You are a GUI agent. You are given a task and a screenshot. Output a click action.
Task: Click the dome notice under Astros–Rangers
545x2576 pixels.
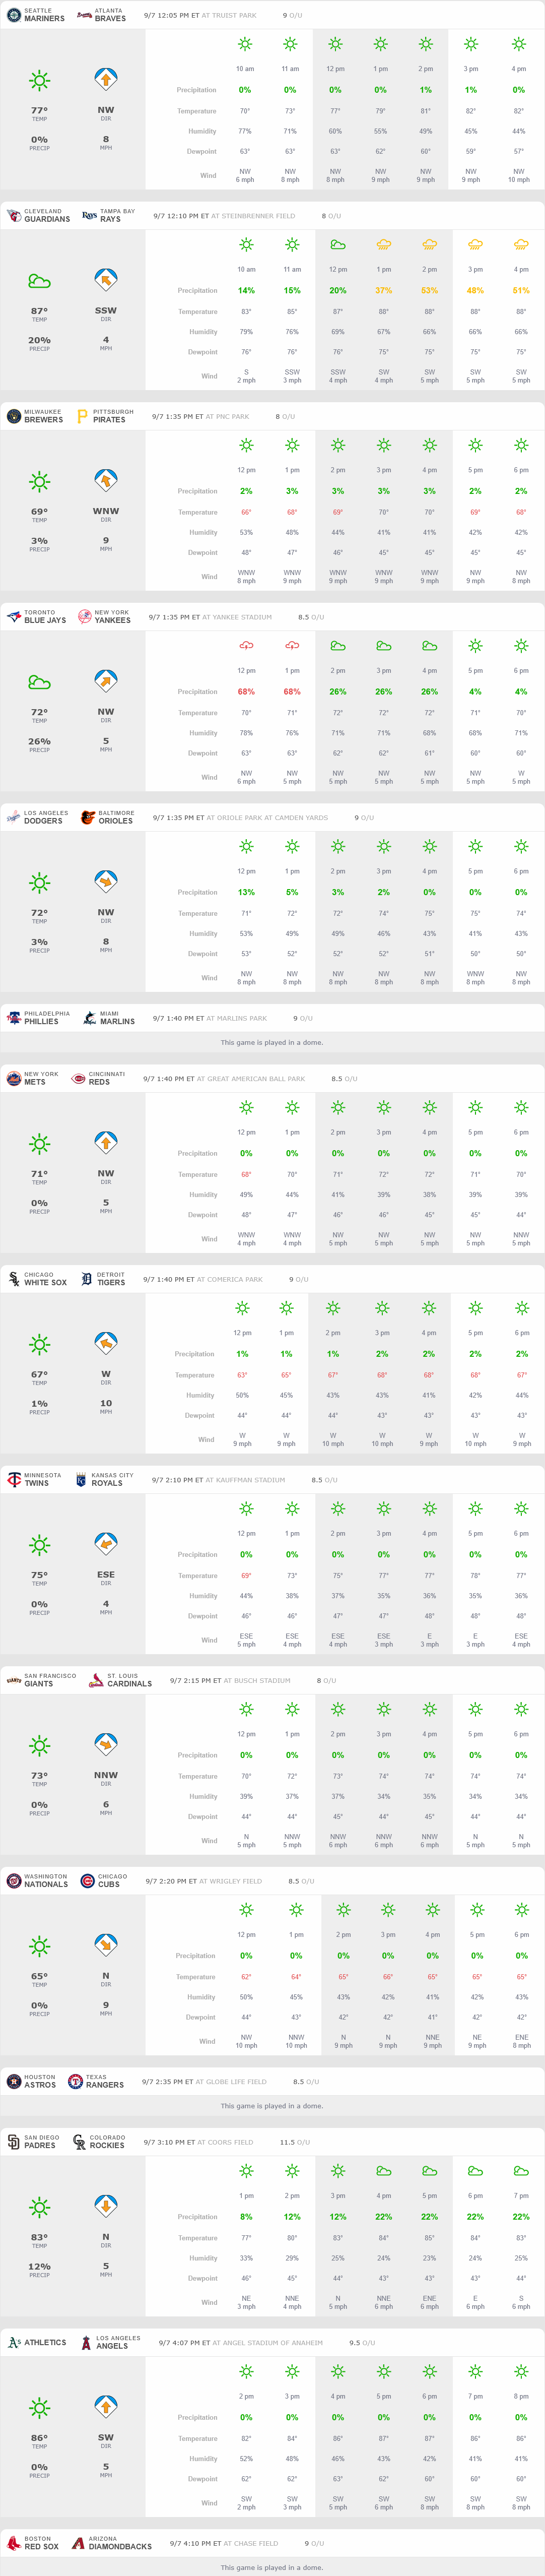point(272,2106)
